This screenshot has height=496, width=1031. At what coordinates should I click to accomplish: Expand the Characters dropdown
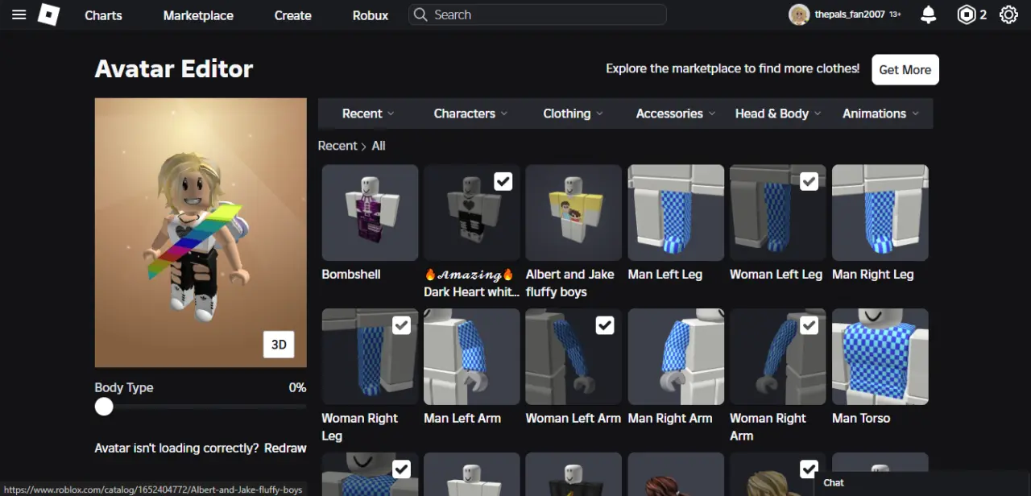(470, 114)
